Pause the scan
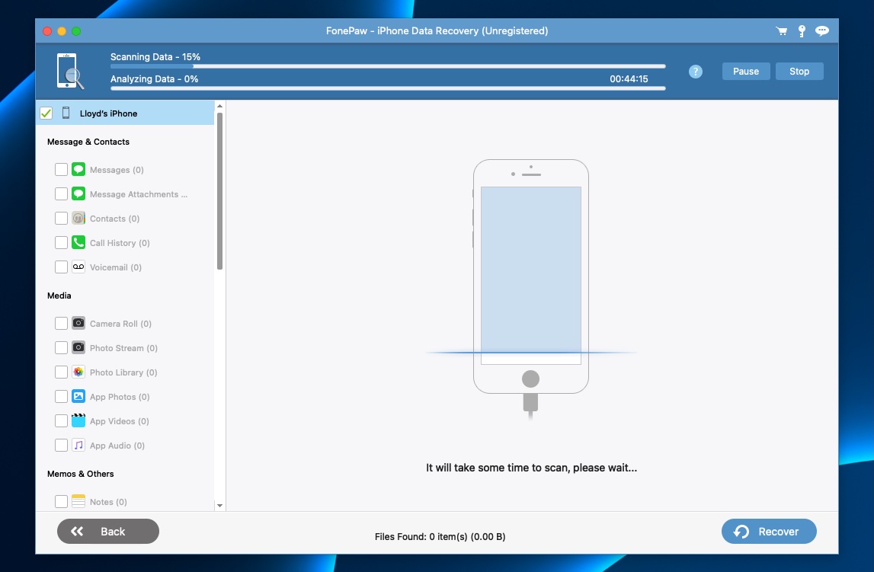This screenshot has width=874, height=572. click(746, 72)
